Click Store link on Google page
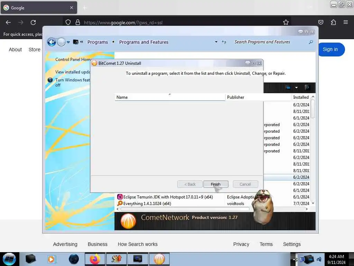 point(35,50)
